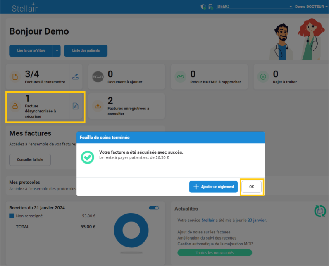Click Ajouter un règlement button

click(x=213, y=187)
